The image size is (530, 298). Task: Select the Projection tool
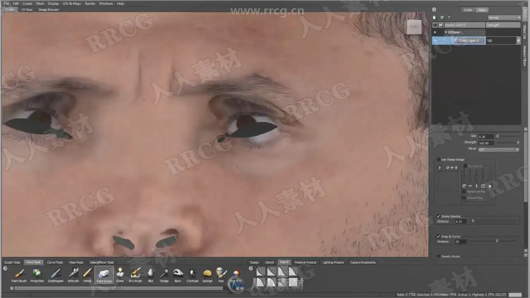pyautogui.click(x=37, y=275)
